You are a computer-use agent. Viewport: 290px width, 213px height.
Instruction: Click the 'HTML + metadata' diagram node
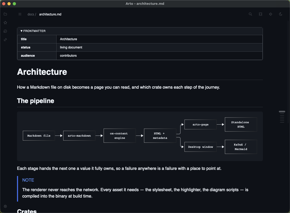[x=160, y=136]
